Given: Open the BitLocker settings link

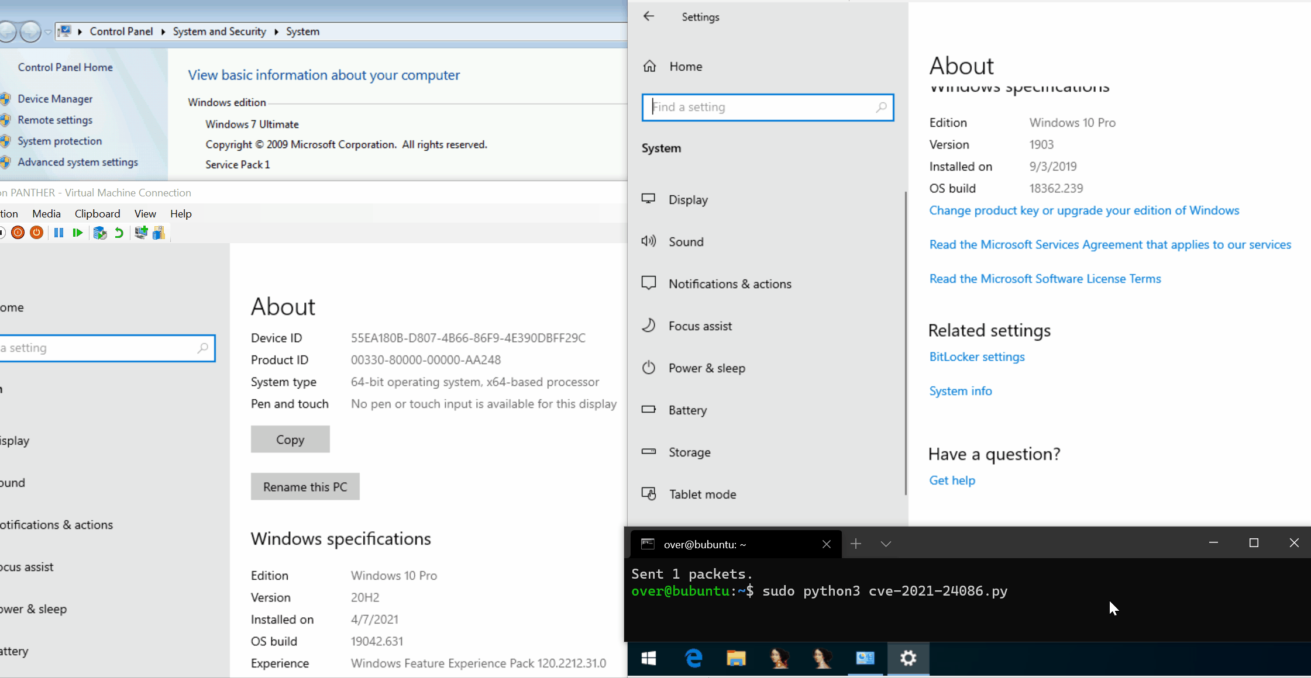Looking at the screenshot, I should click(976, 357).
